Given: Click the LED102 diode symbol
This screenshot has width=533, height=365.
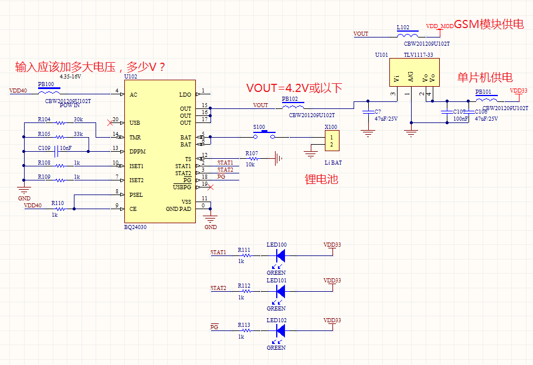Looking at the screenshot, I should coord(280,330).
